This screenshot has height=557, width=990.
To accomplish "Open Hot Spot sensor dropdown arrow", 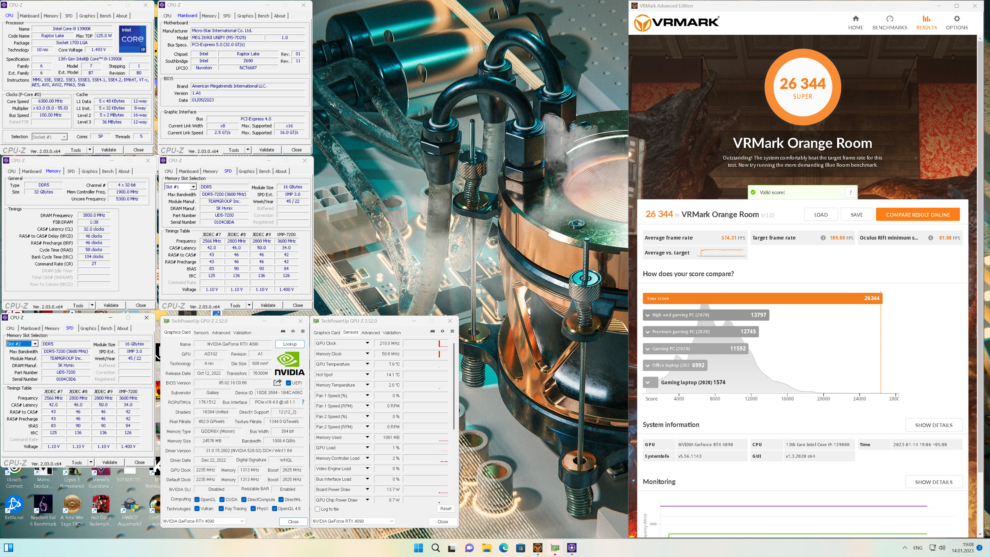I will [x=367, y=374].
